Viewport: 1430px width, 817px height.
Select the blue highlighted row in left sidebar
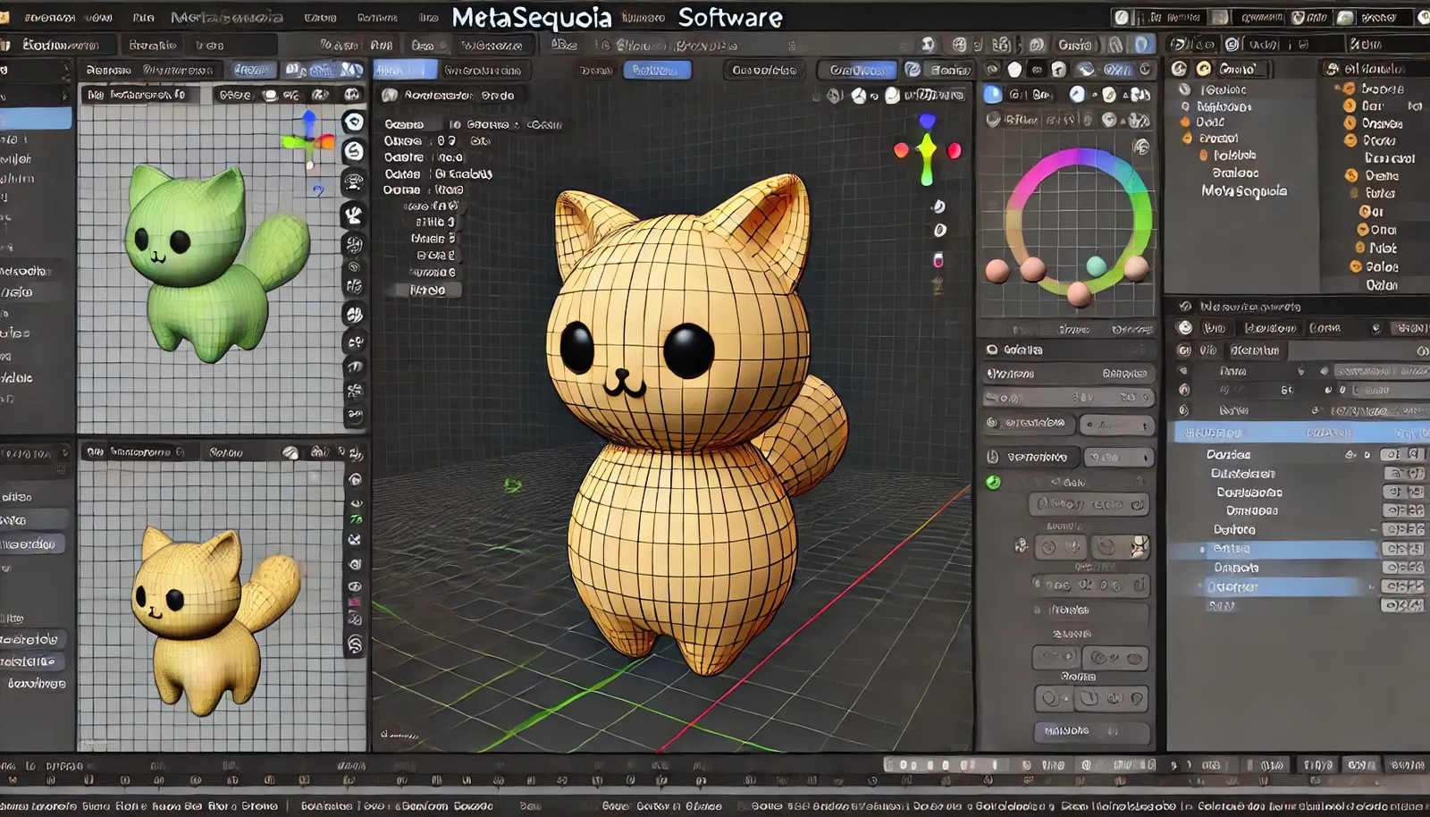[x=36, y=118]
